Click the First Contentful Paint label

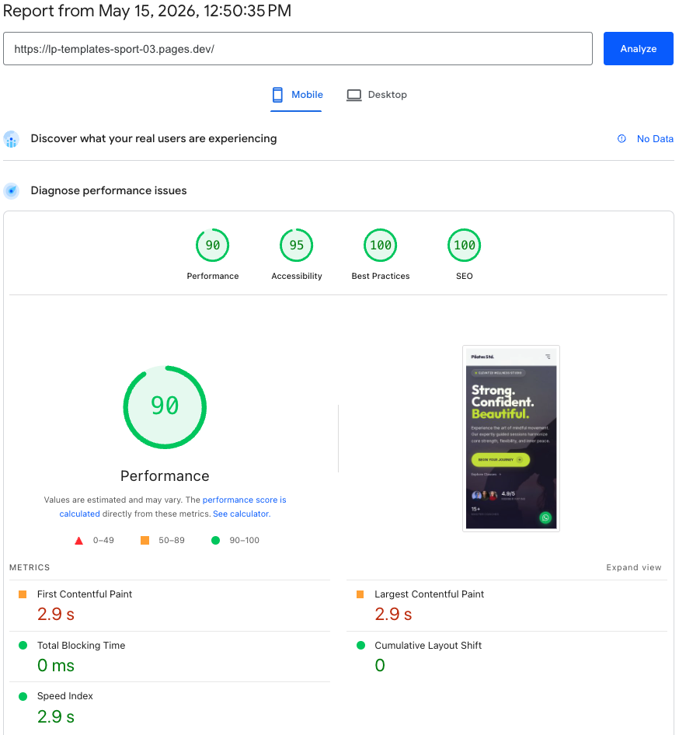pos(85,594)
